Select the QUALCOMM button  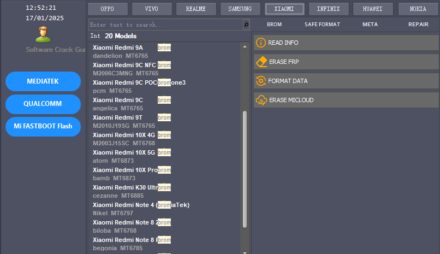(x=43, y=104)
